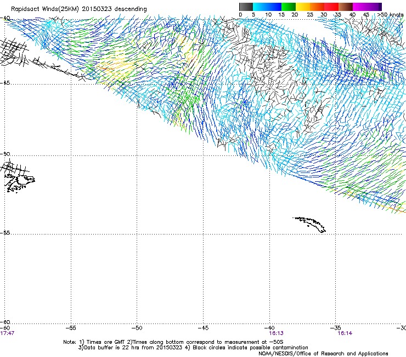Click the legend tick label 10
Image resolution: width=406 pixels, height=357 pixels.
(268, 15)
